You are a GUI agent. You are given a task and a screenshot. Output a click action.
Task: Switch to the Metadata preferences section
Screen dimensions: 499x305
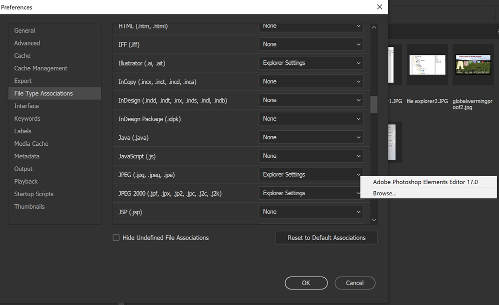pyautogui.click(x=26, y=156)
